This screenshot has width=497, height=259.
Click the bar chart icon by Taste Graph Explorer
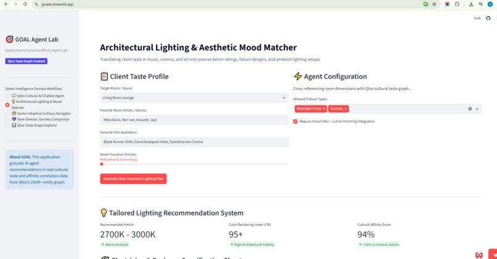tap(14, 126)
